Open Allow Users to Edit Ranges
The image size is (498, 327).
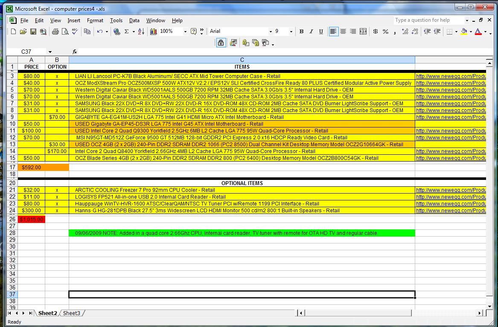tap(233, 43)
